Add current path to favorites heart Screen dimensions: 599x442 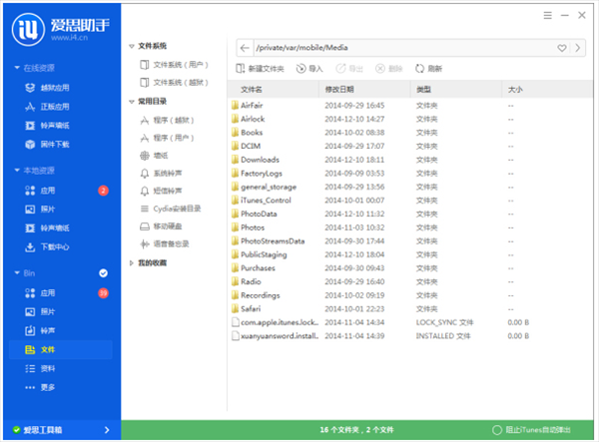[561, 48]
